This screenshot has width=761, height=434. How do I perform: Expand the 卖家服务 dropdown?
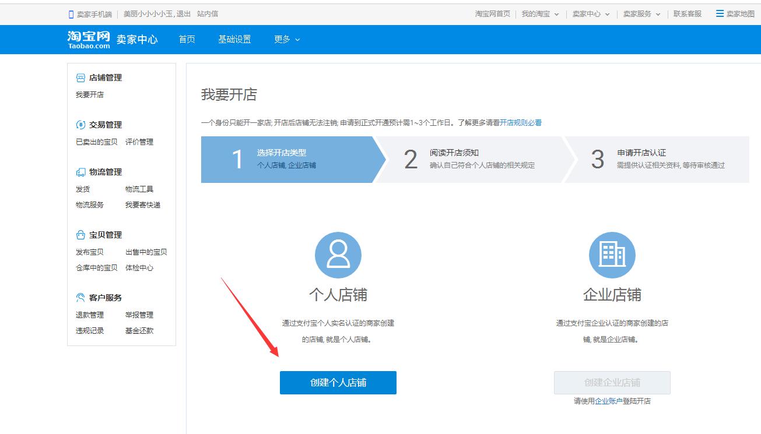[641, 13]
